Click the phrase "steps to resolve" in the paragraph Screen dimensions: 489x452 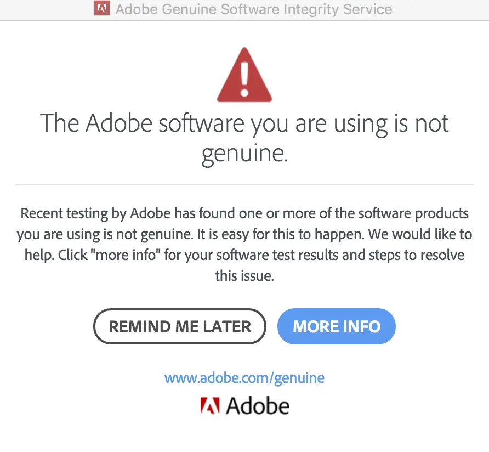(x=422, y=255)
